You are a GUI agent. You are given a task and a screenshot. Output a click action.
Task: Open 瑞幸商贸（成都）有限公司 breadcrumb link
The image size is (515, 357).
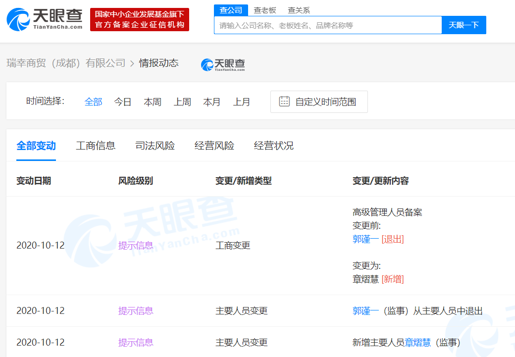[x=66, y=63]
